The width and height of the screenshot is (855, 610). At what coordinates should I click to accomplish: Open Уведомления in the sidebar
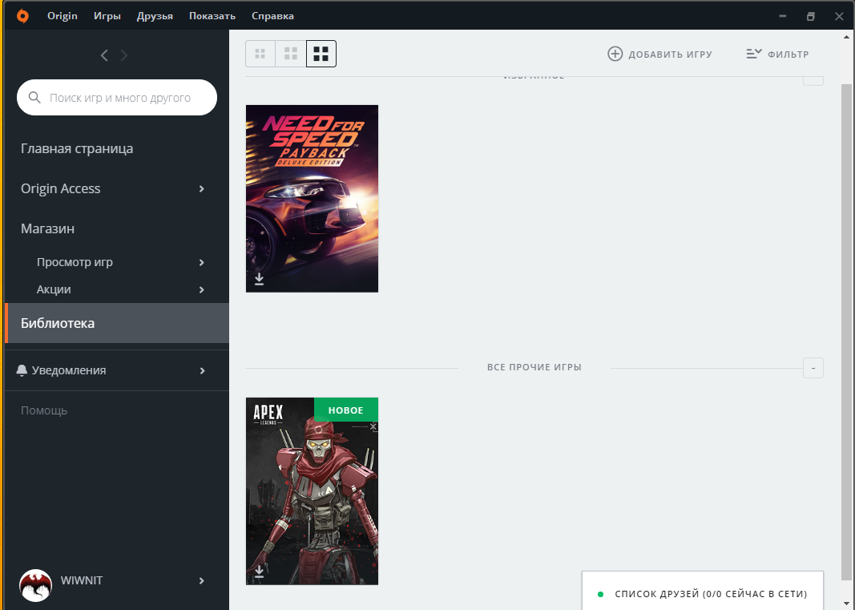[x=69, y=370]
